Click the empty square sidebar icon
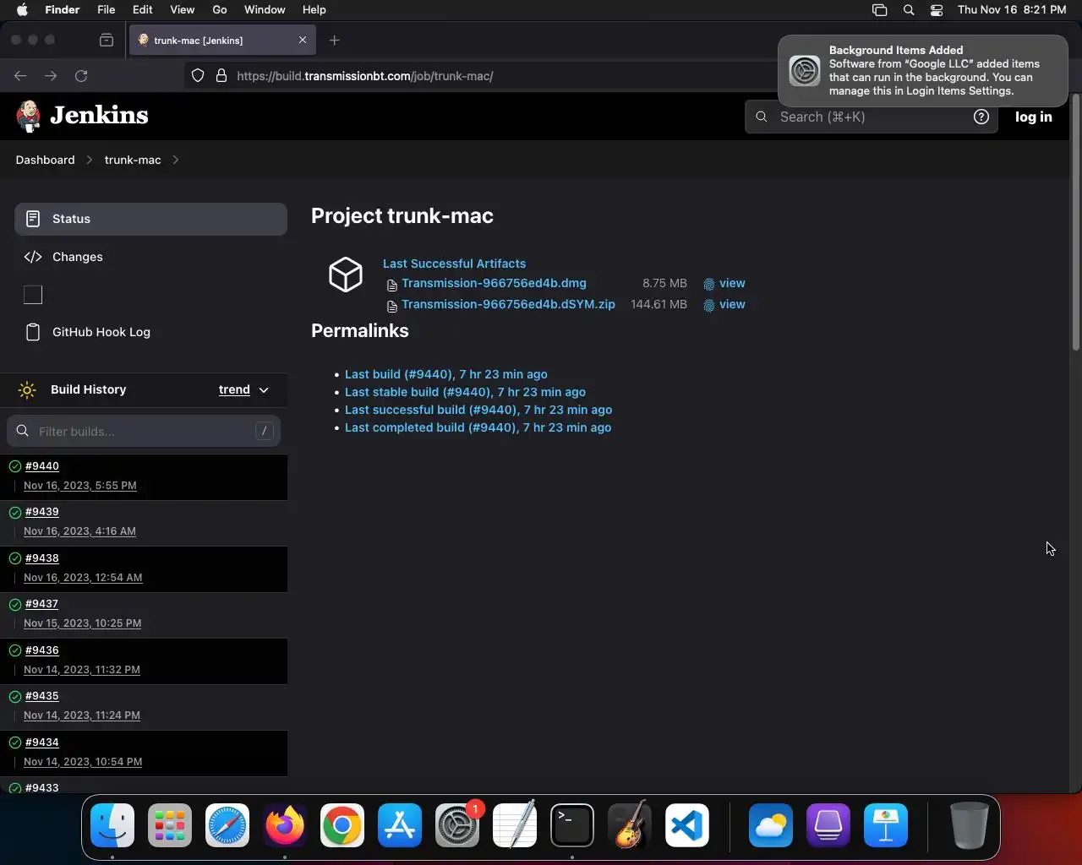The width and height of the screenshot is (1082, 865). pos(33,295)
